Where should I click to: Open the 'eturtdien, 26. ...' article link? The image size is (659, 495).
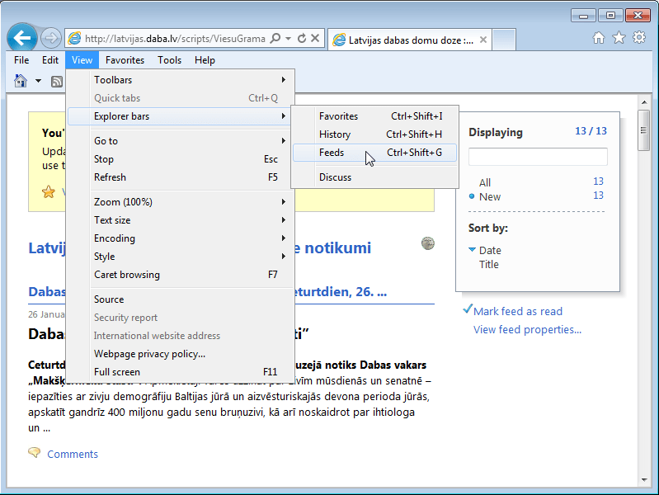[x=341, y=292]
